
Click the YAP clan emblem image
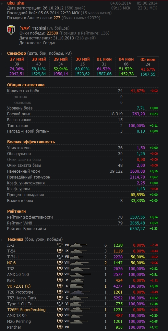pos(11,30)
